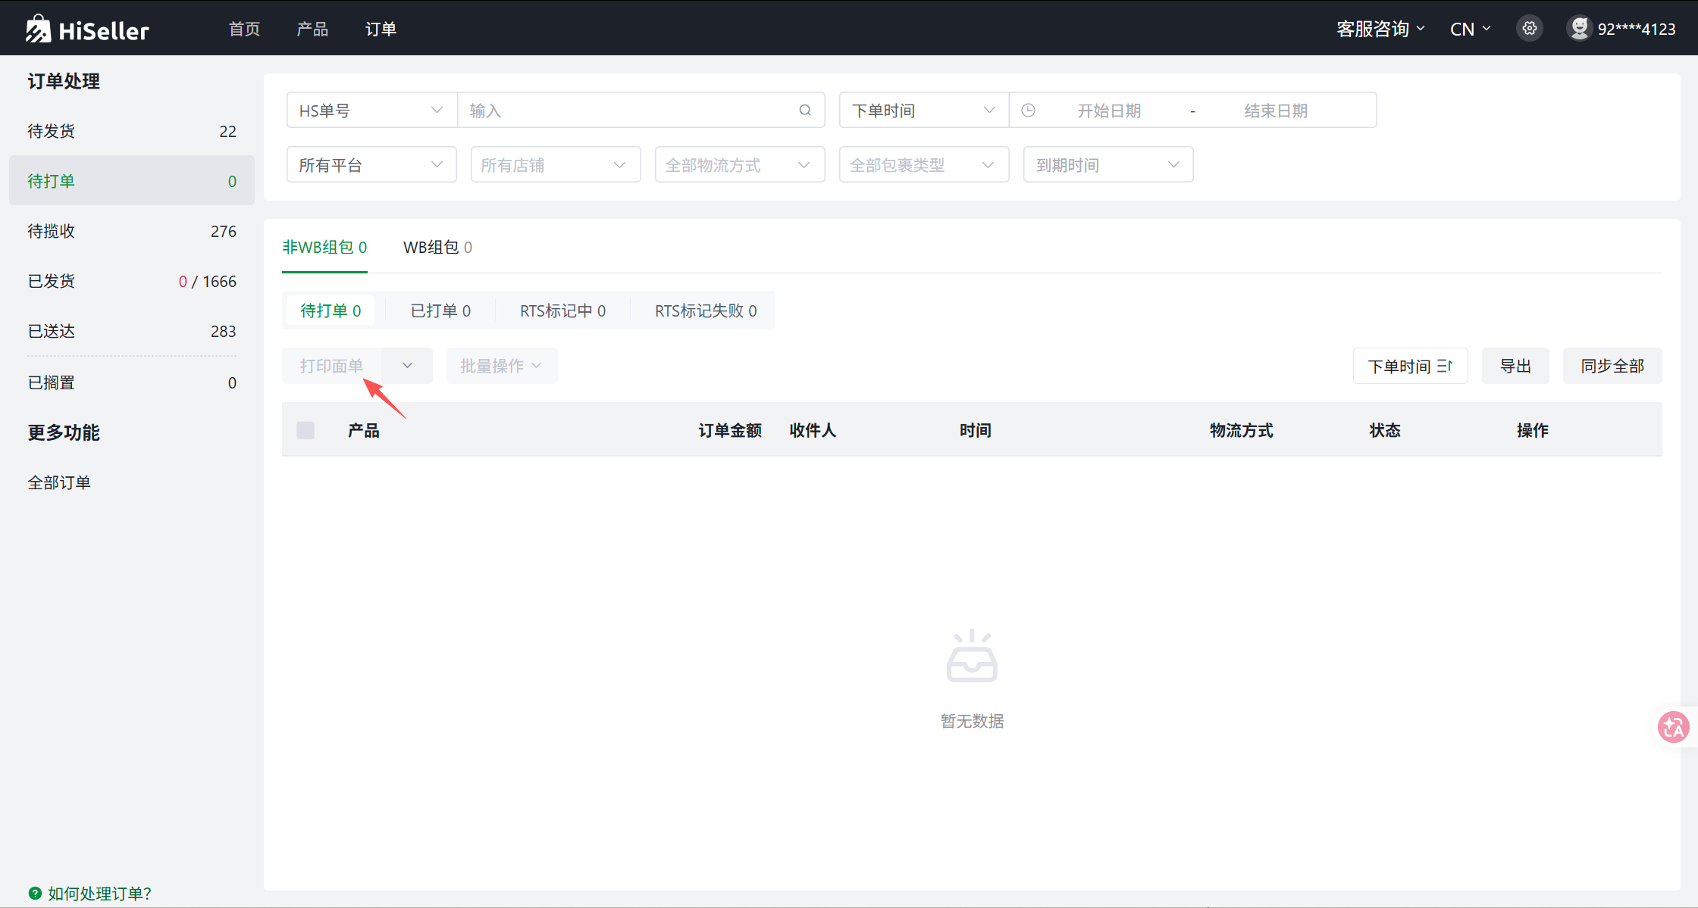Switch to the WB组包 tab
This screenshot has width=1698, height=908.
437,248
